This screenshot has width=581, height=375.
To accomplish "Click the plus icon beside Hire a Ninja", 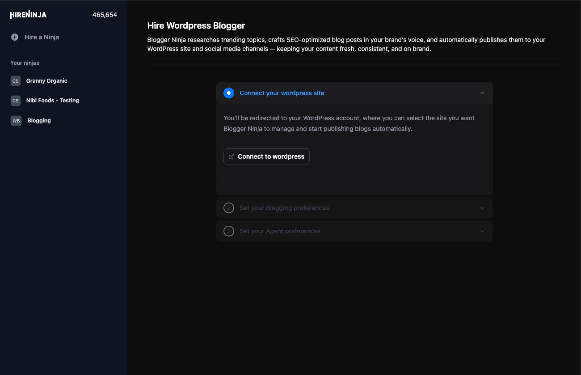I will click(14, 37).
